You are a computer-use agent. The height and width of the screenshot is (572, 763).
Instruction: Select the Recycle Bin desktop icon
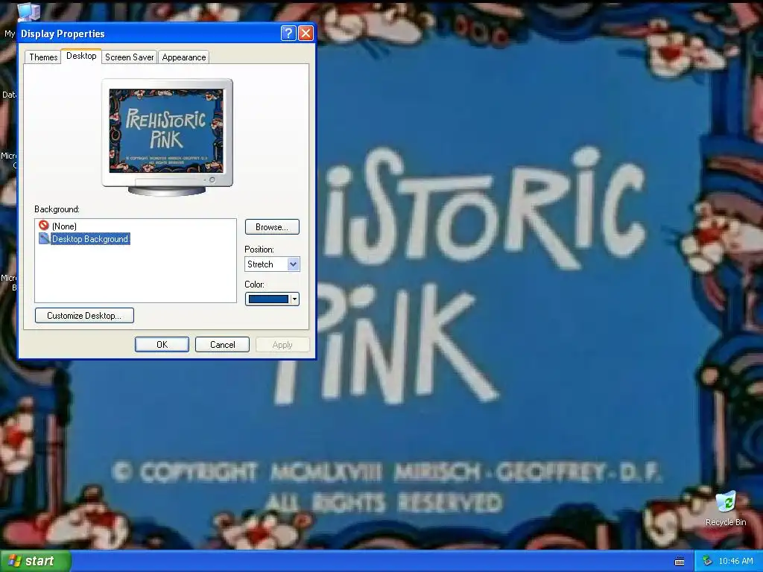[726, 509]
